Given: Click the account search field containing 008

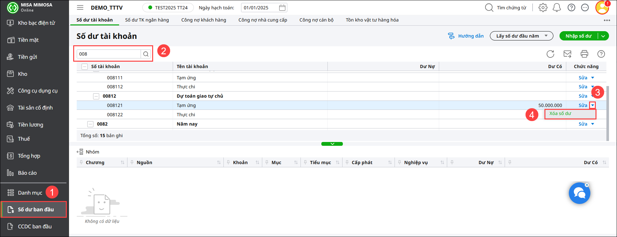Looking at the screenshot, I should [109, 54].
